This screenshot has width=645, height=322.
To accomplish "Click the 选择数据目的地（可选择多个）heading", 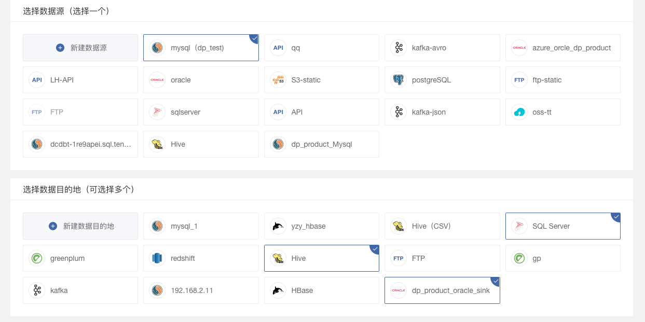I will point(79,189).
